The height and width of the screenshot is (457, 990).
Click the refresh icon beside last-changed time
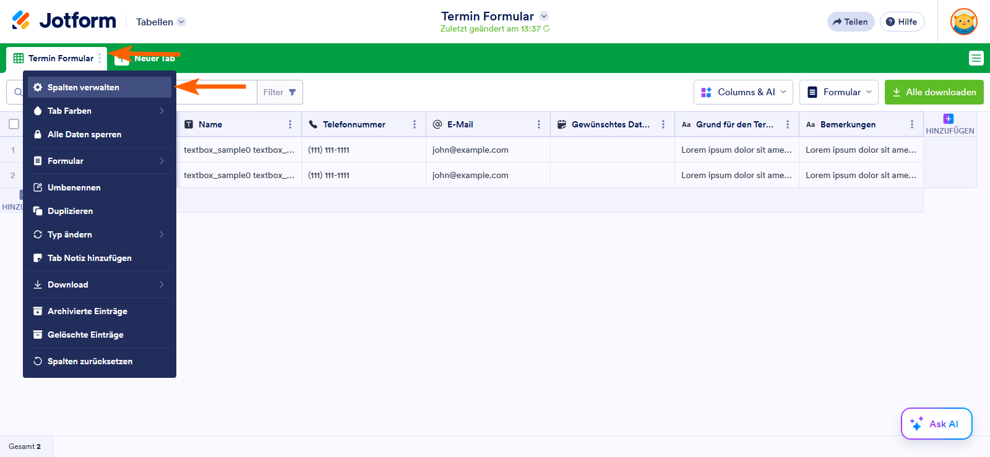[546, 28]
